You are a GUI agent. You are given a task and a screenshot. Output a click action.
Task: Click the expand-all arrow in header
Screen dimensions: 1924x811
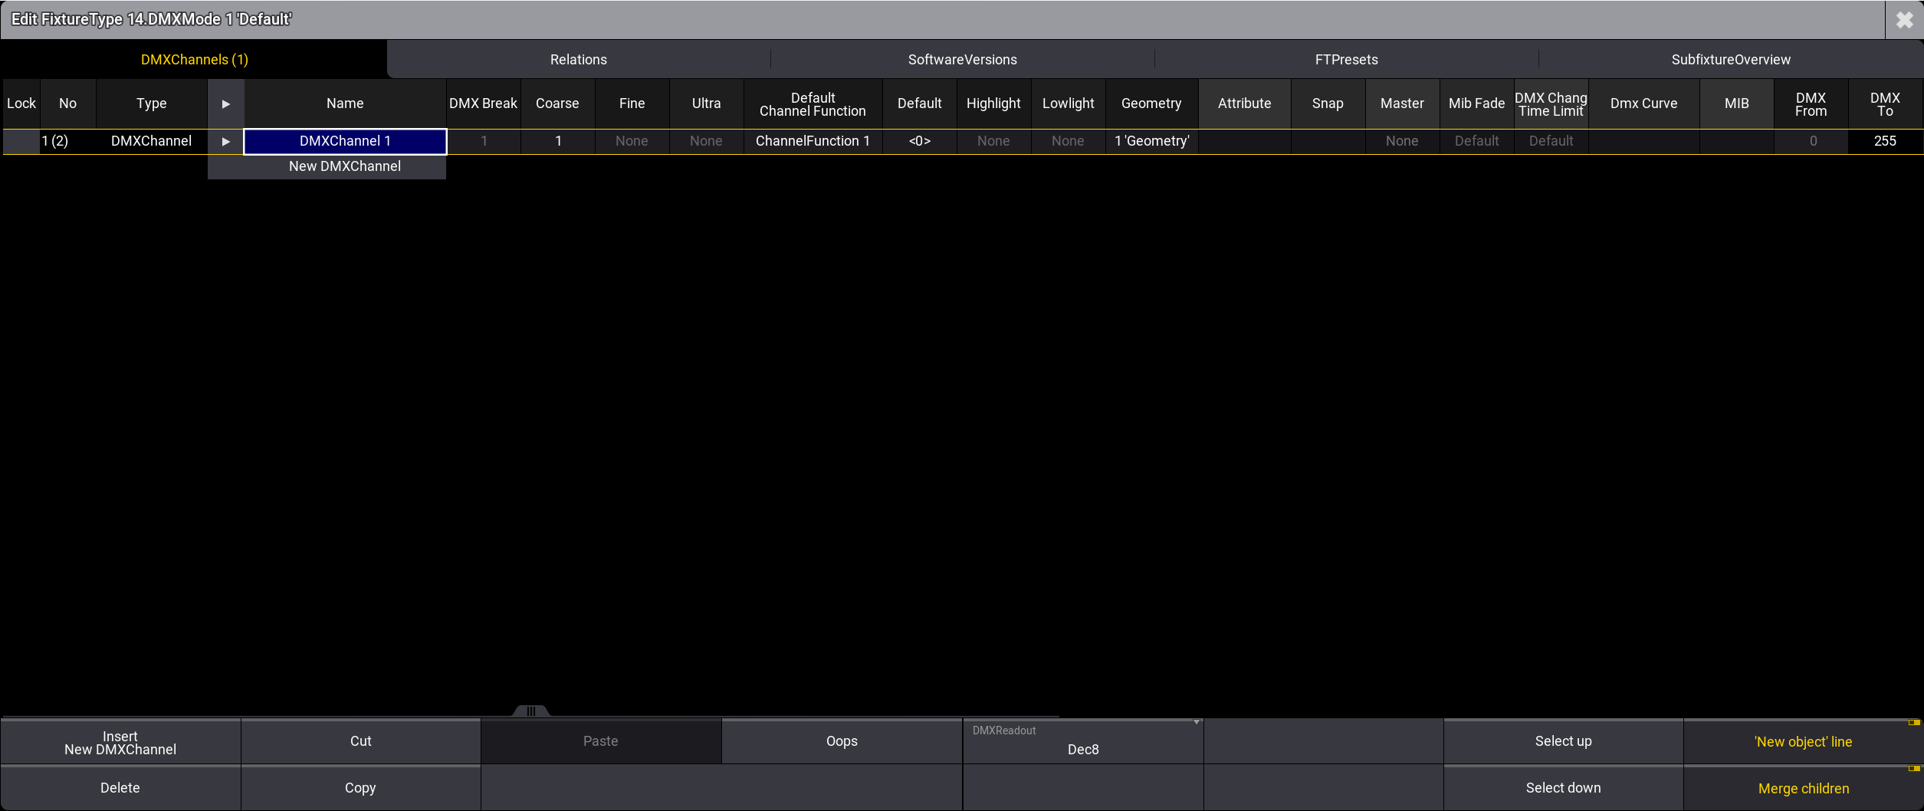225,104
